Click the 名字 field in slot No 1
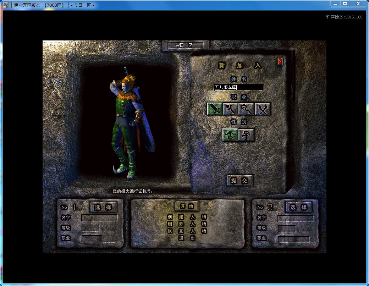The height and width of the screenshot is (286, 369). (99, 218)
